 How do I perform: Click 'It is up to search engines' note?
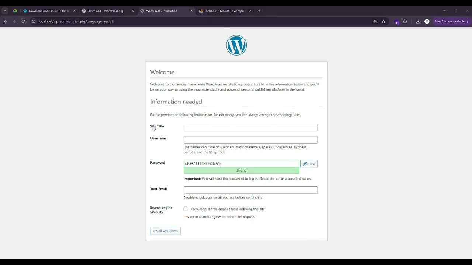pos(219,217)
